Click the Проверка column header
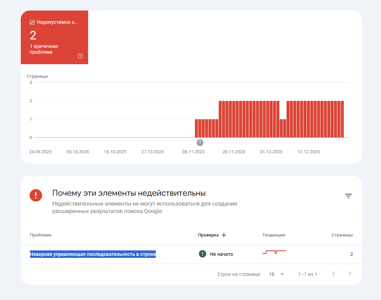The height and width of the screenshot is (300, 381). 208,235
